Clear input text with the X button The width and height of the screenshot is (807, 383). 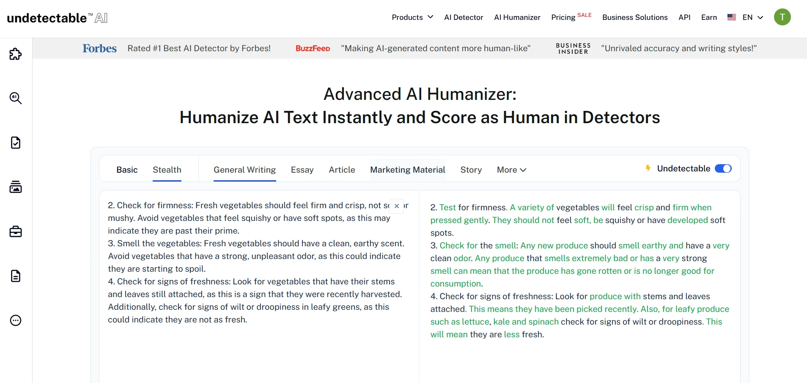397,206
